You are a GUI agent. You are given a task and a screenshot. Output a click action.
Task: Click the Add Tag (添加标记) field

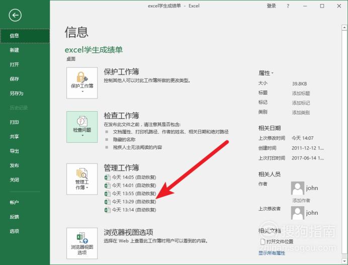pos(301,103)
